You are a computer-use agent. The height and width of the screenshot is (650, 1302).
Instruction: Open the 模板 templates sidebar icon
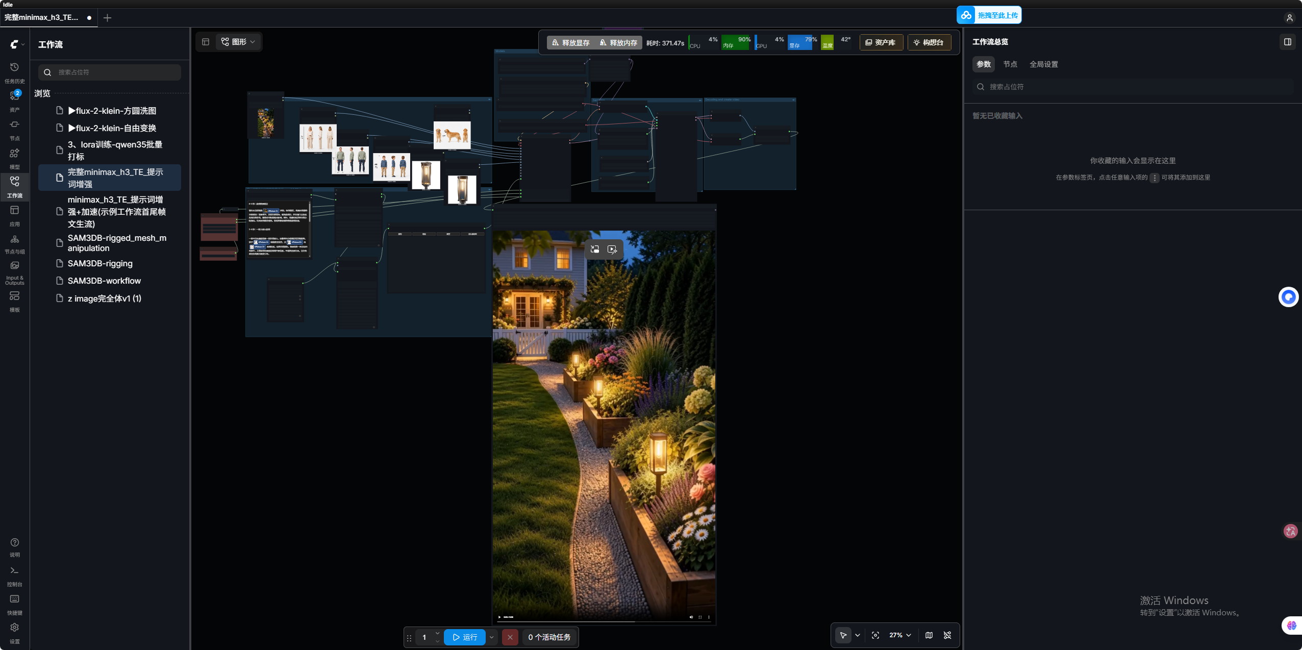[x=14, y=301]
